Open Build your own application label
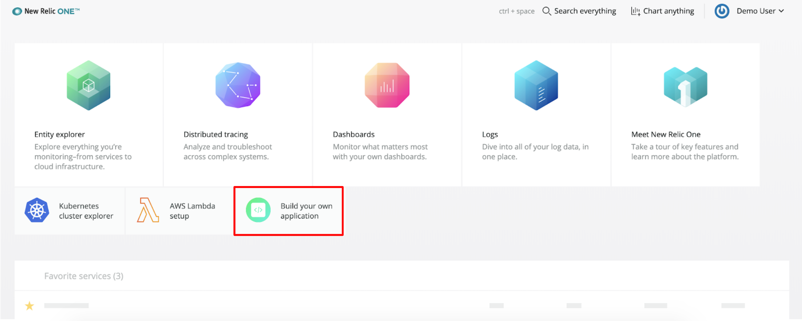Screen dimensions: 802x321 [x=306, y=211]
